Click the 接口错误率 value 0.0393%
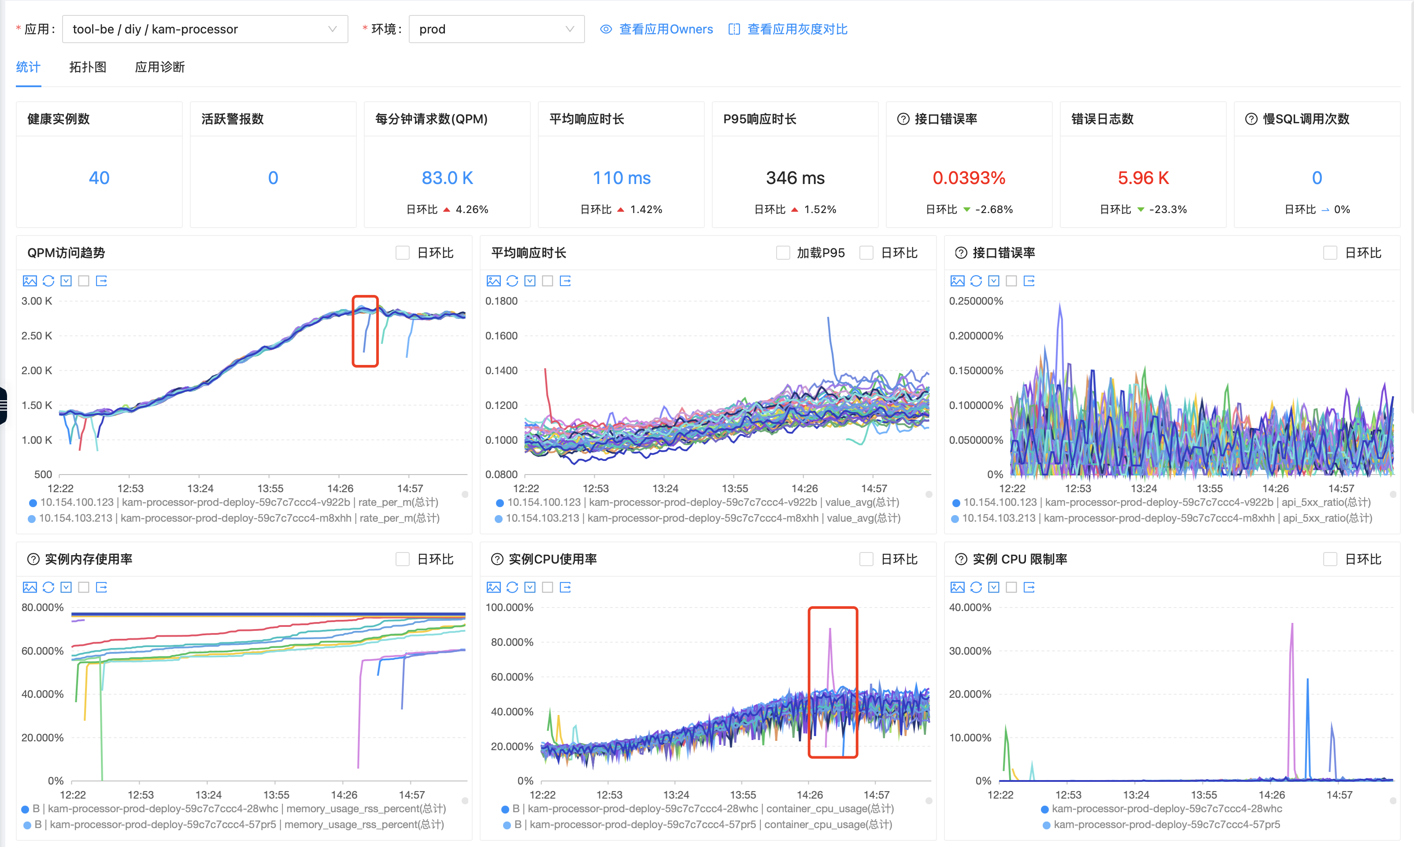The width and height of the screenshot is (1414, 847). 969,178
